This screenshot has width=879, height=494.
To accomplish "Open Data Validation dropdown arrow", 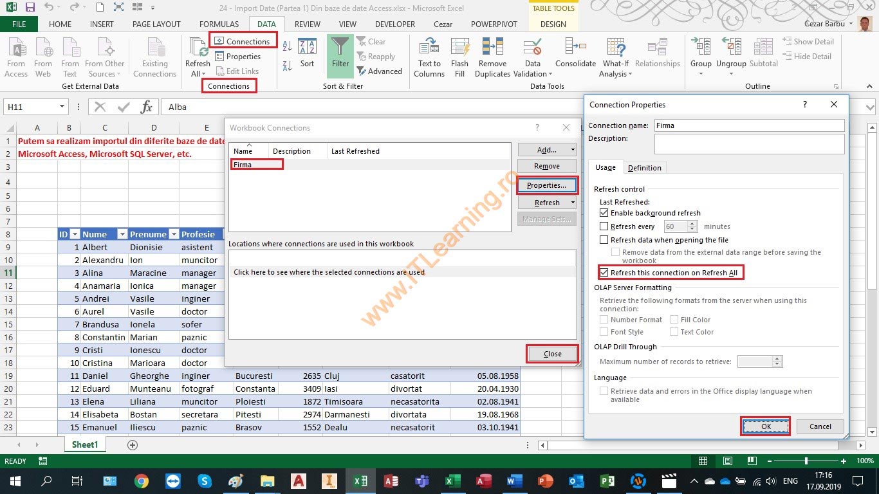I will (550, 74).
